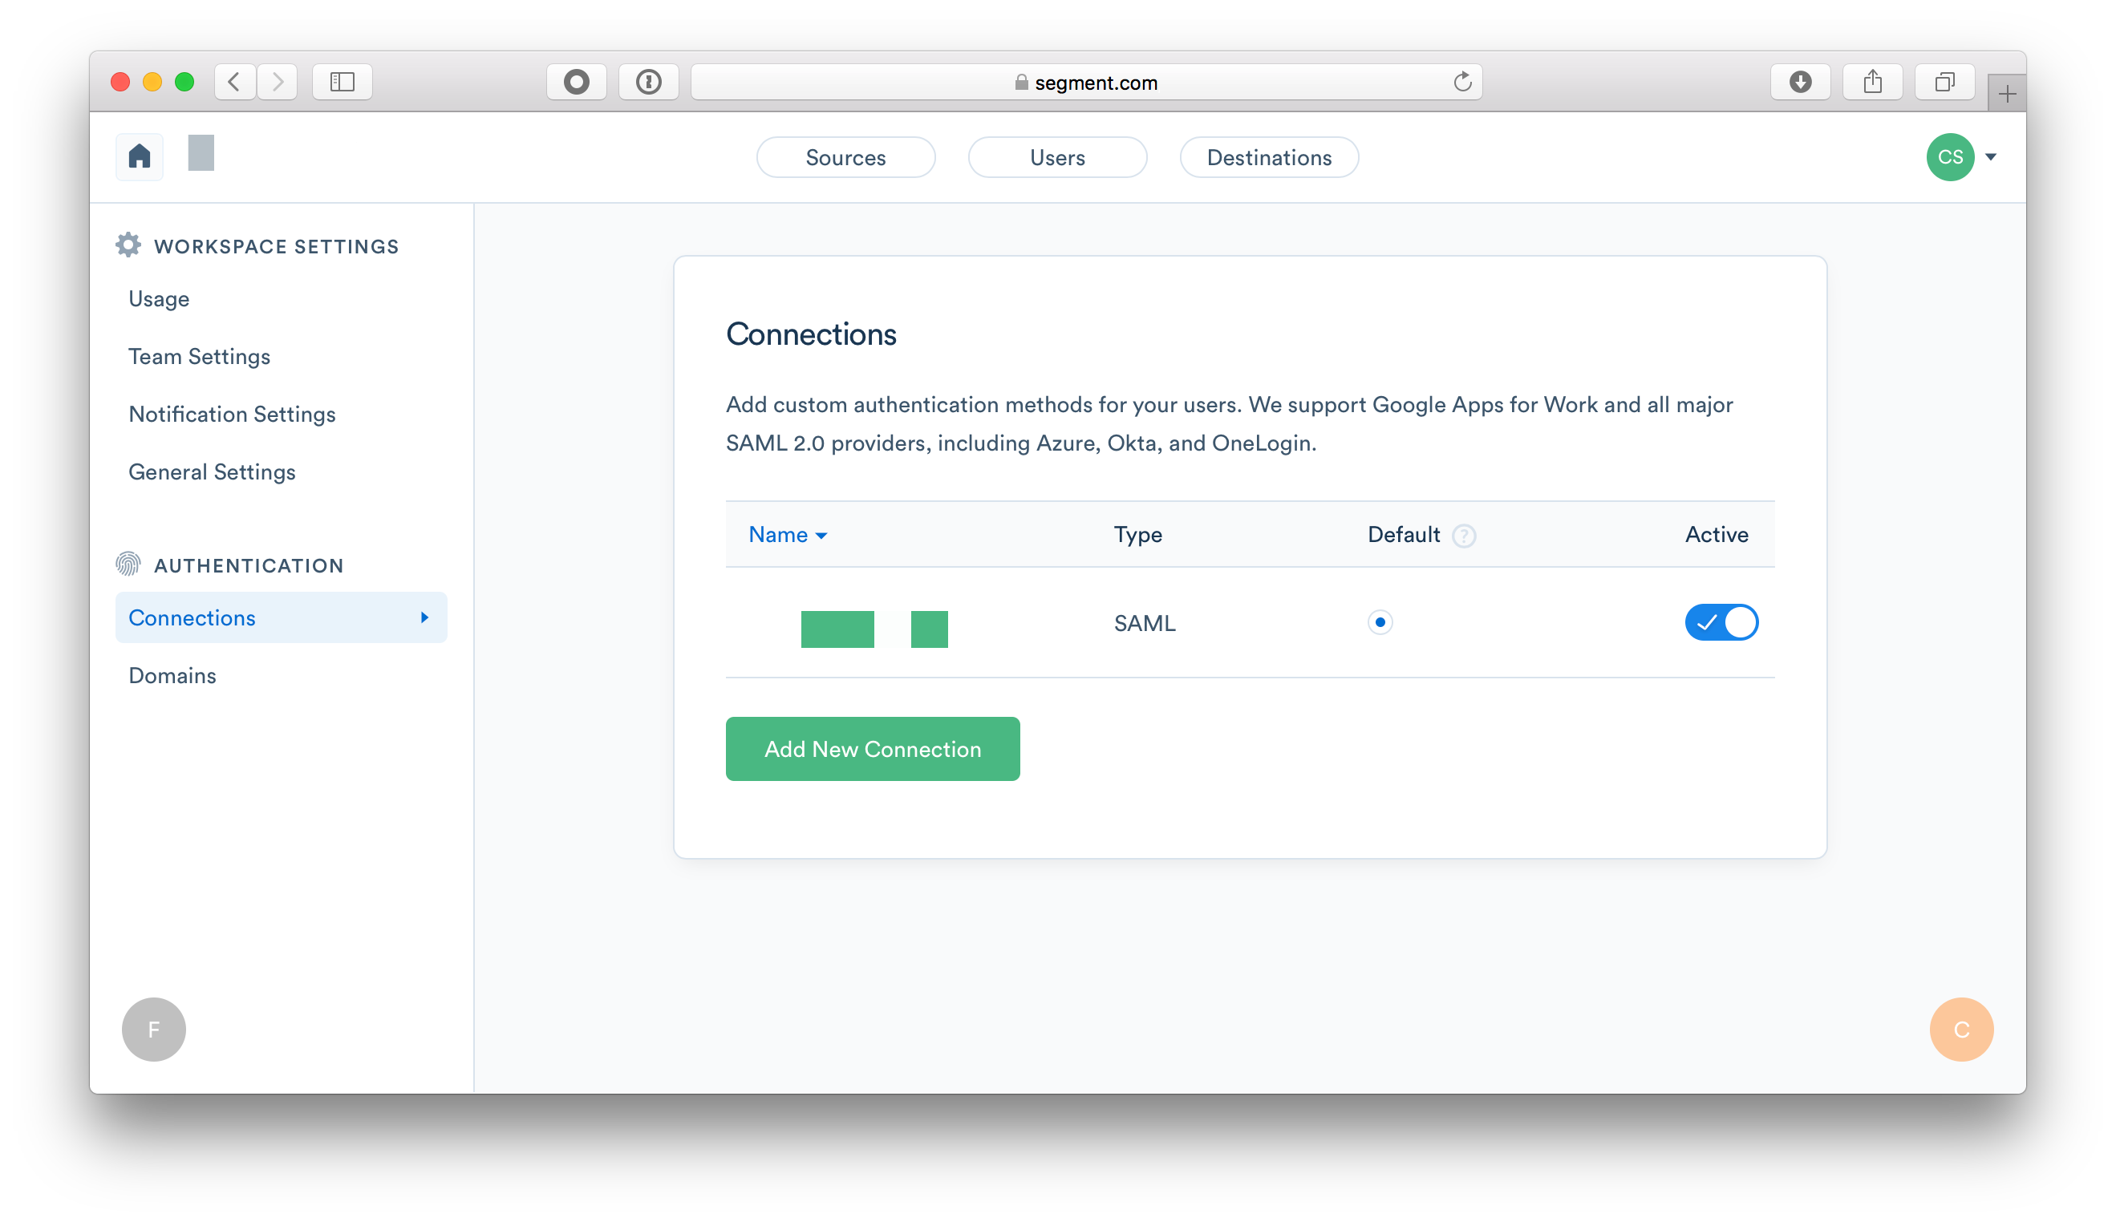Click the lock icon in the address bar
Viewport: 2116px width, 1222px height.
pyautogui.click(x=1020, y=83)
